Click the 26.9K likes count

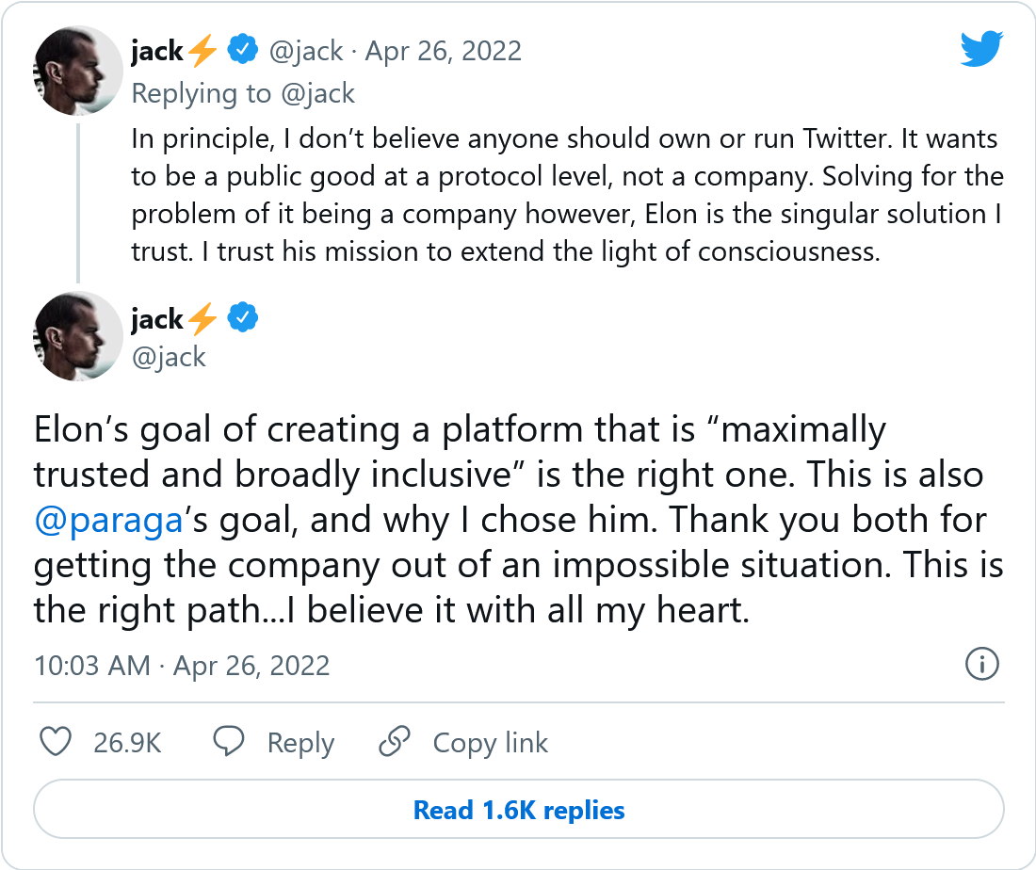[128, 743]
